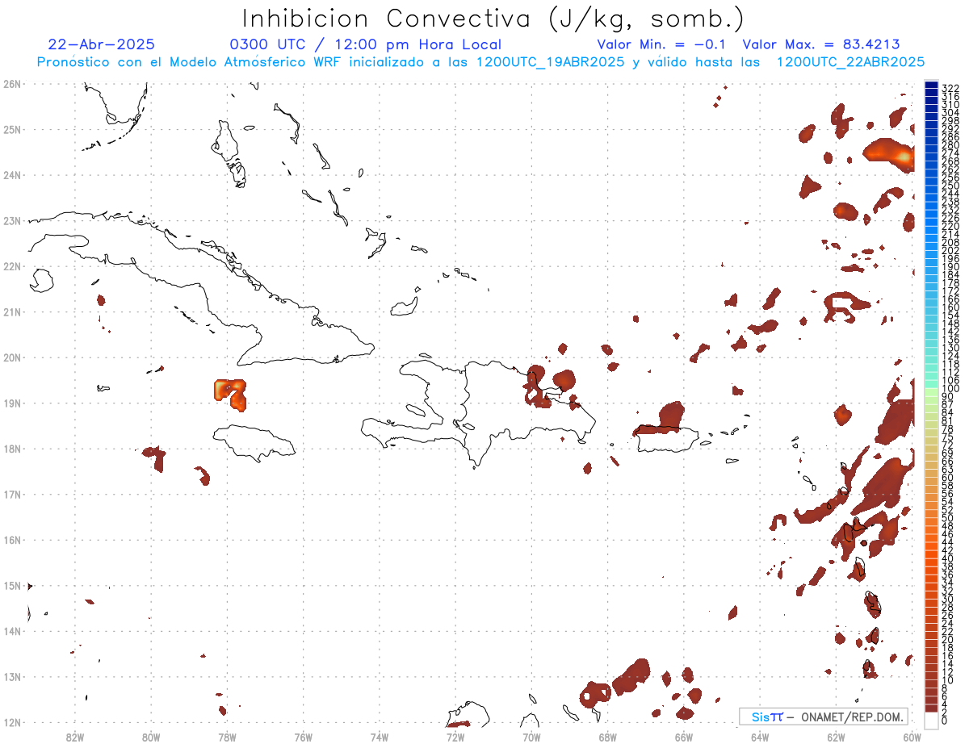969x748 pixels.
Task: Click the "72W" longitude label
Action: 455,737
